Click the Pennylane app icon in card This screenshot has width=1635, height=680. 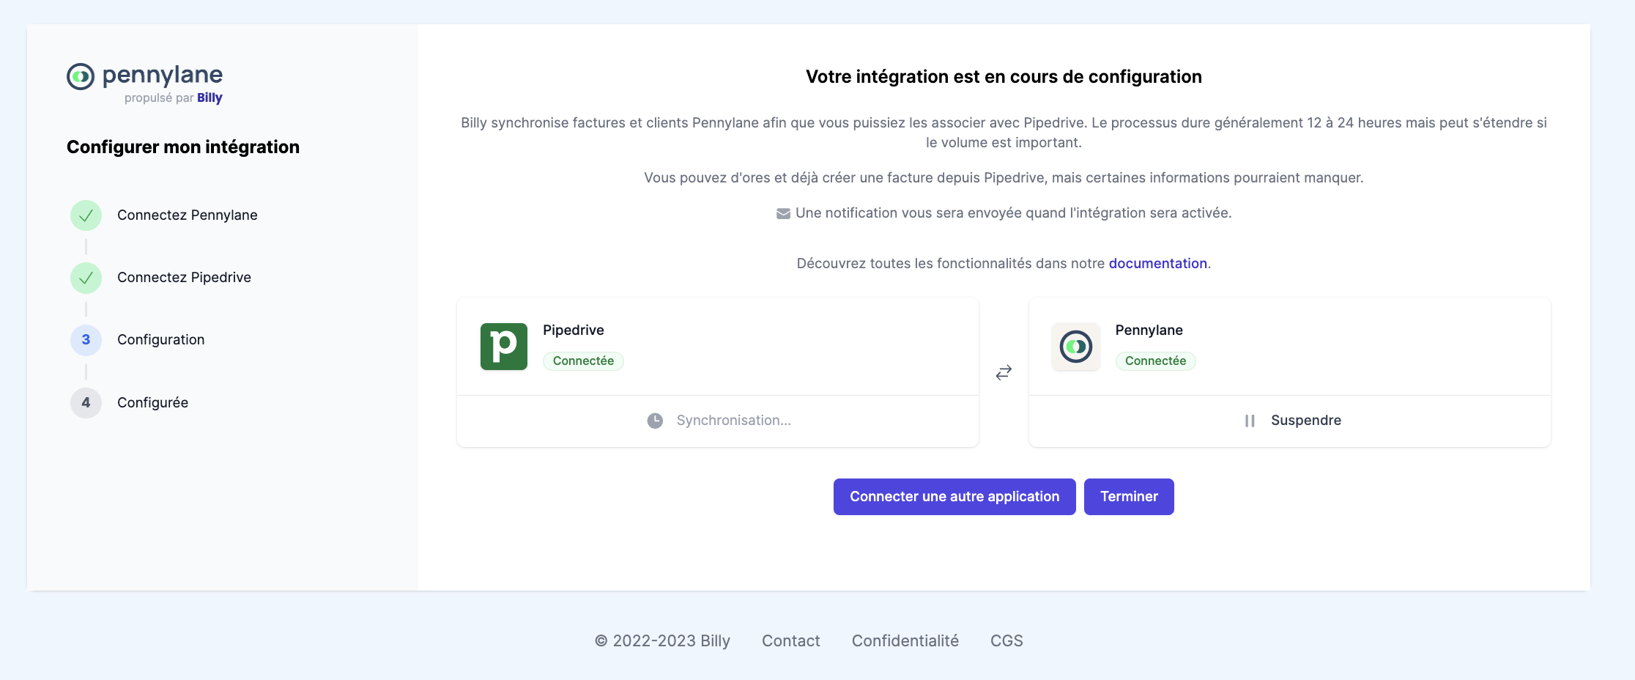(x=1076, y=347)
